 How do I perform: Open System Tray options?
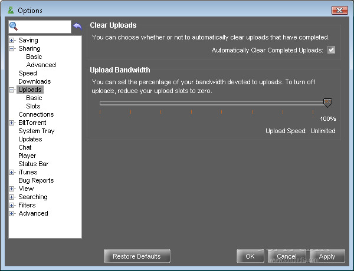point(37,131)
